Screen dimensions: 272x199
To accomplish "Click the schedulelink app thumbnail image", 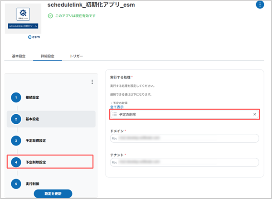I will (25, 19).
